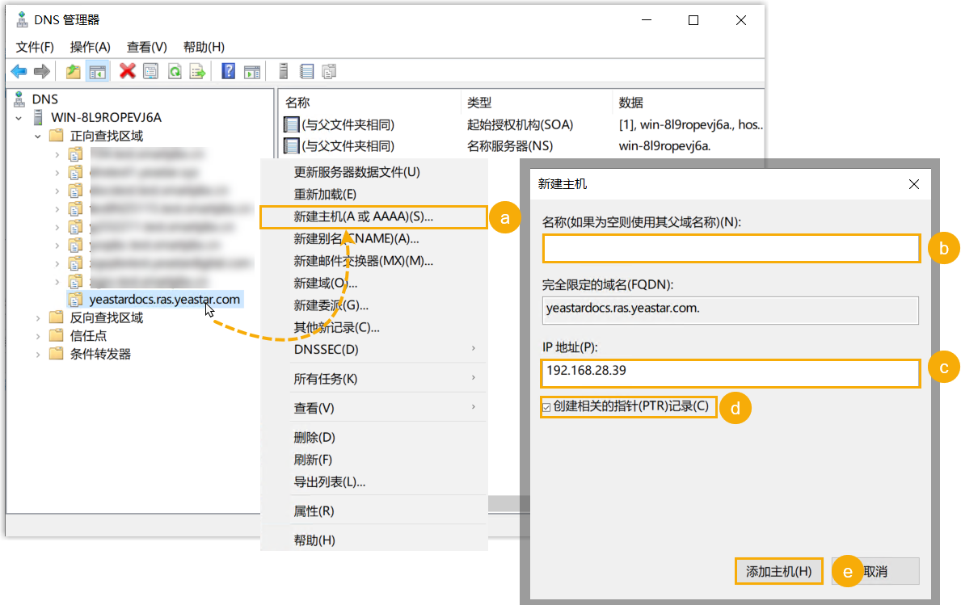
Task: Click the Up one level folder icon
Action: click(74, 71)
